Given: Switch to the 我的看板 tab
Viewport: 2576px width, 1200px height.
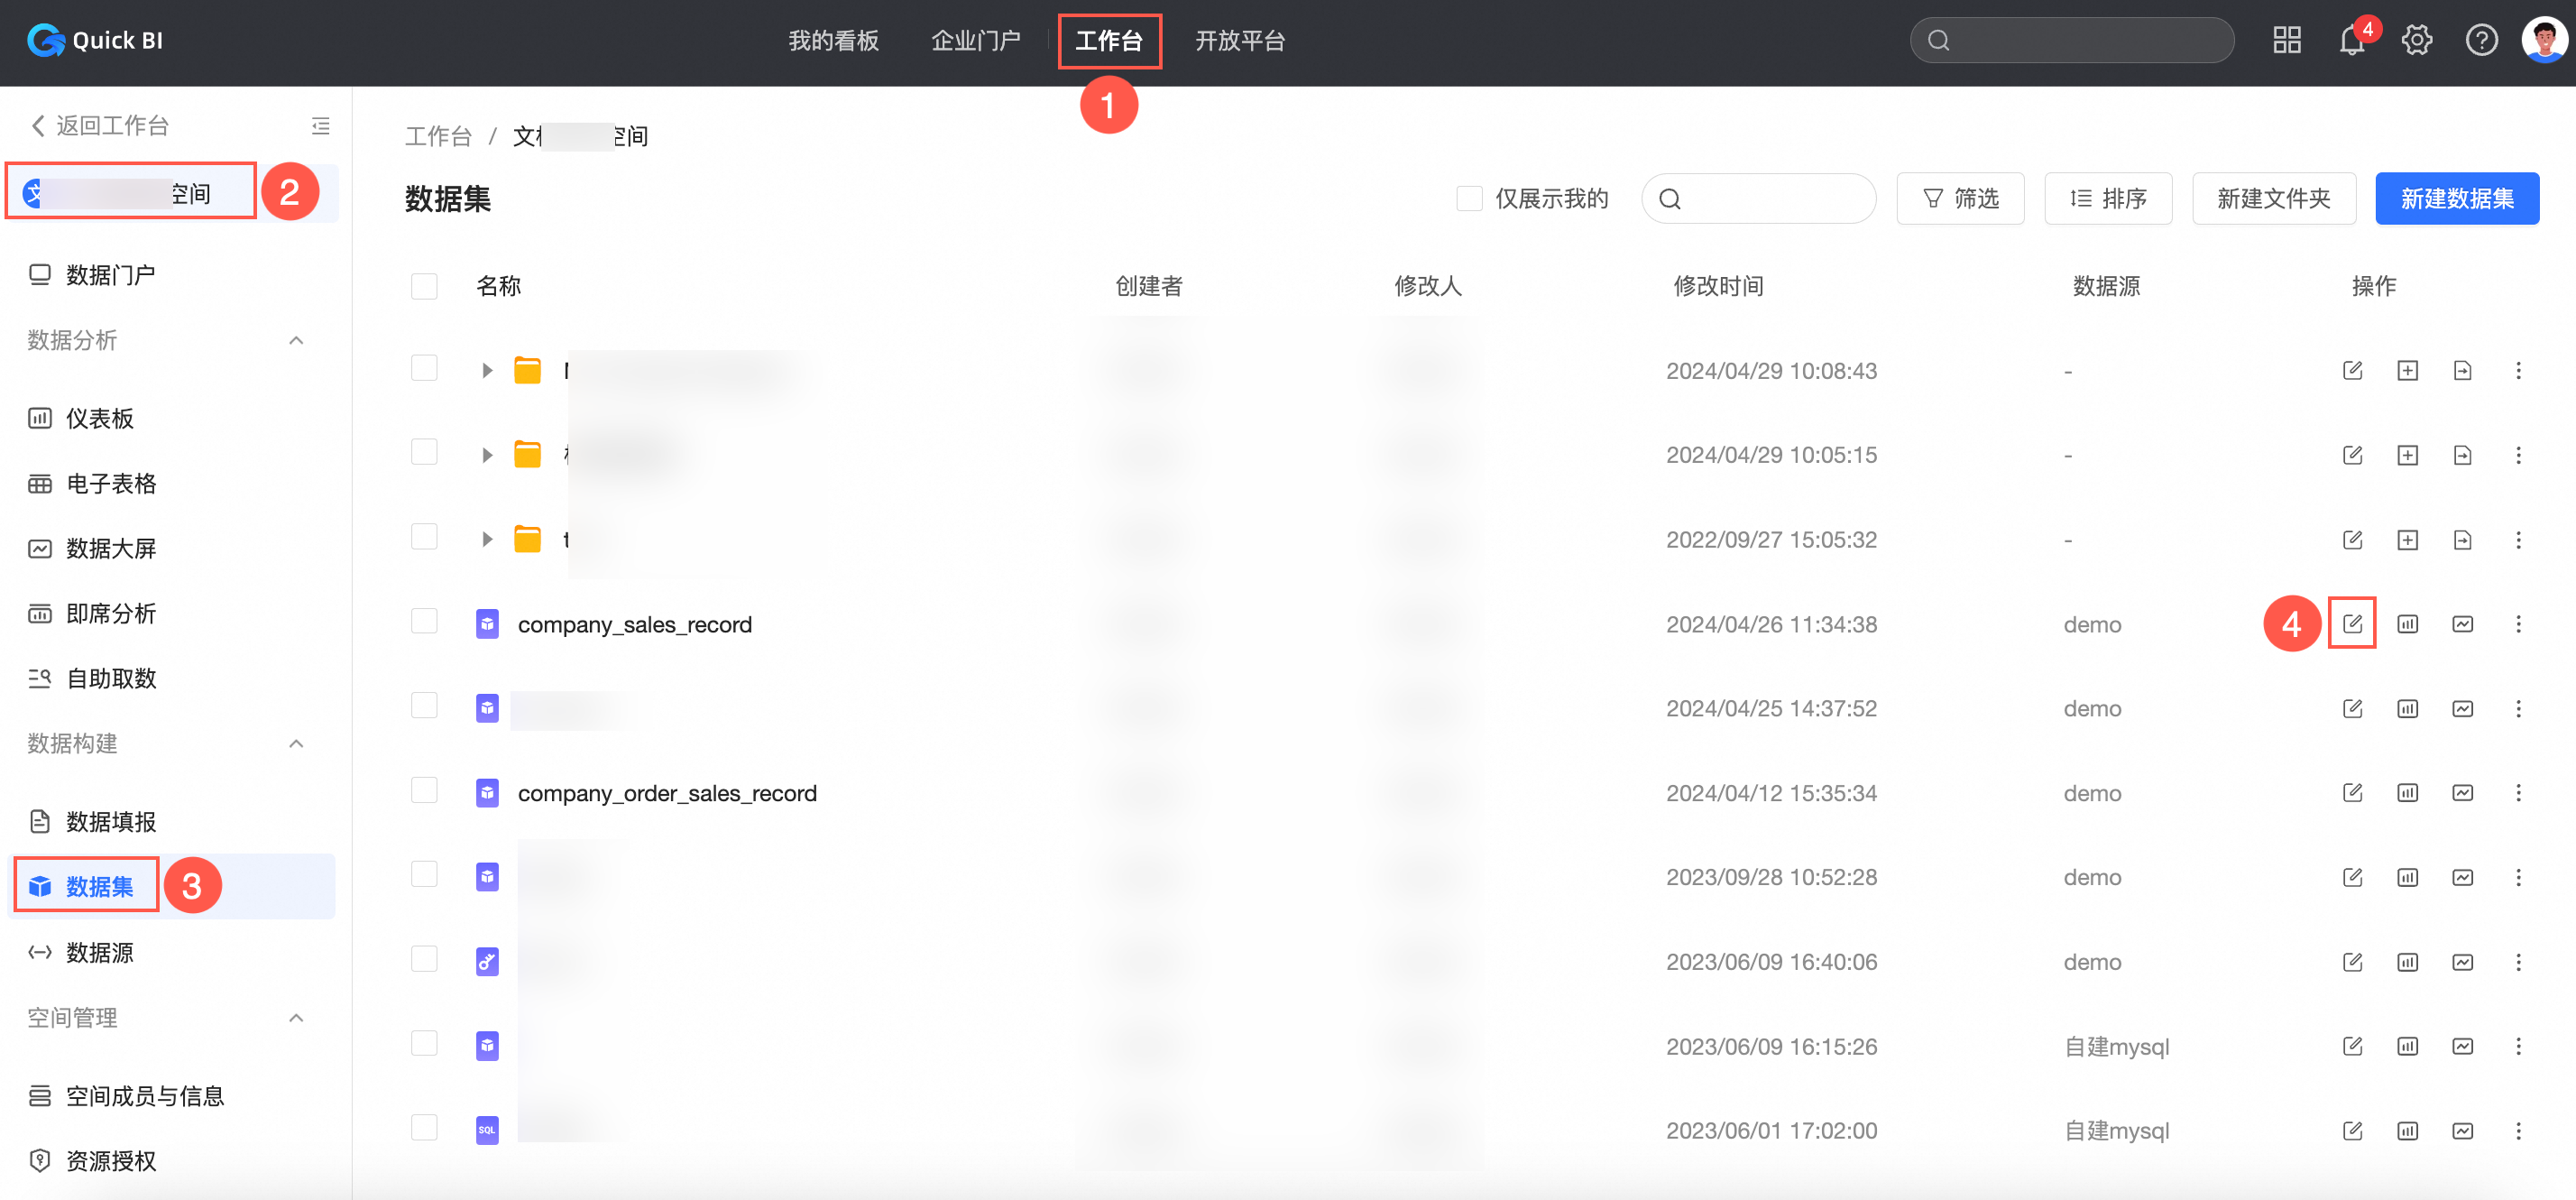Looking at the screenshot, I should coord(833,41).
